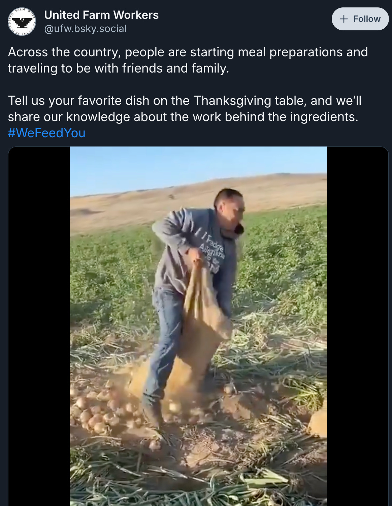Image resolution: width=392 pixels, height=506 pixels.
Task: Click the plus icon inside Follow
Action: (x=344, y=19)
